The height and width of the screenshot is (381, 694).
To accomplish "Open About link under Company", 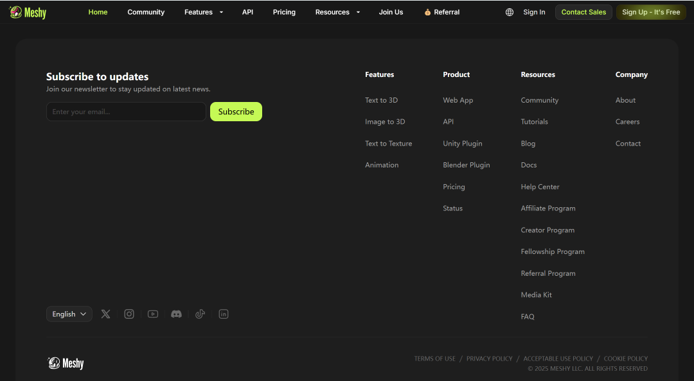I will pyautogui.click(x=625, y=100).
